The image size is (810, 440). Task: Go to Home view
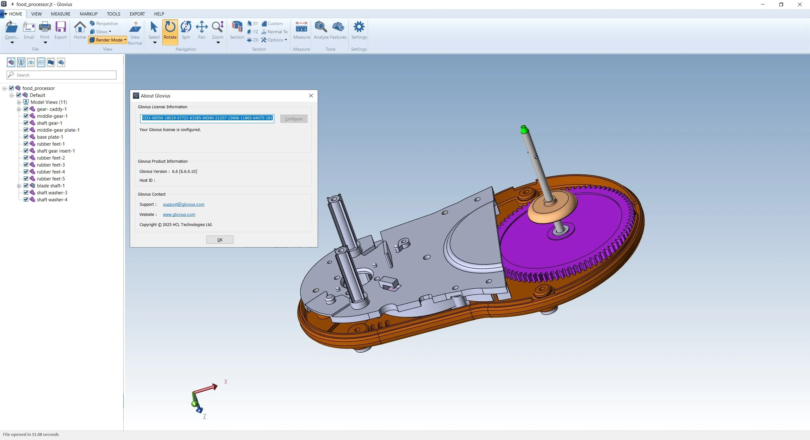(x=80, y=30)
